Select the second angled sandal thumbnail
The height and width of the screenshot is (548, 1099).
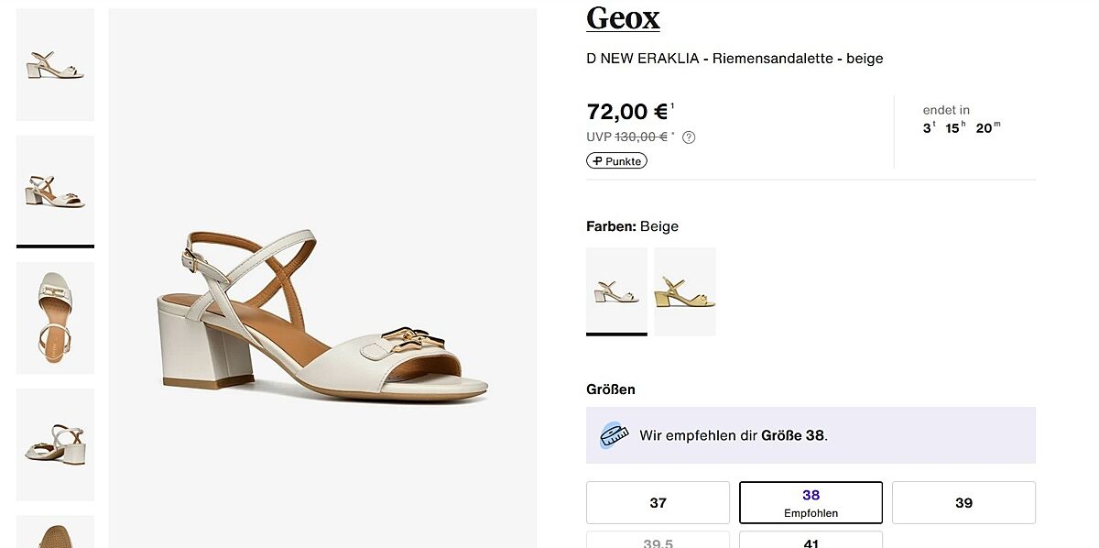click(55, 190)
